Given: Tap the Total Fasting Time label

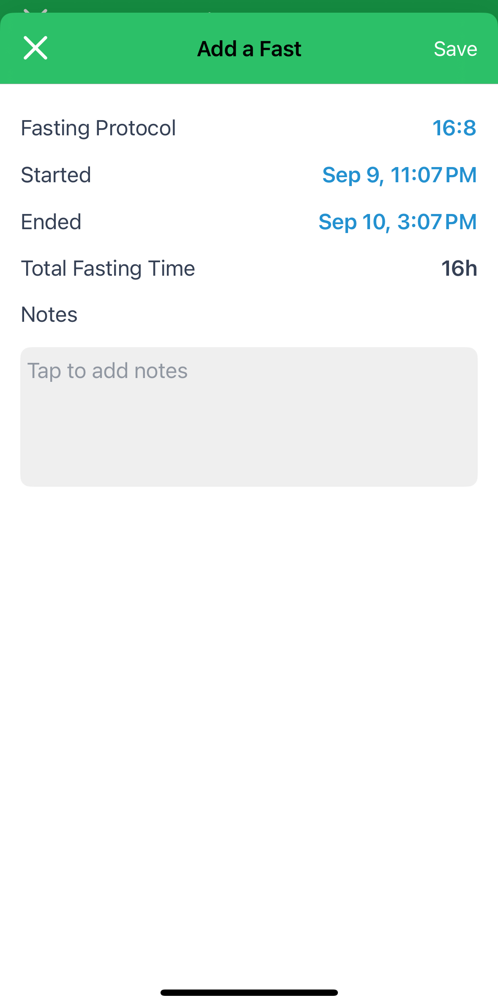Looking at the screenshot, I should (108, 269).
